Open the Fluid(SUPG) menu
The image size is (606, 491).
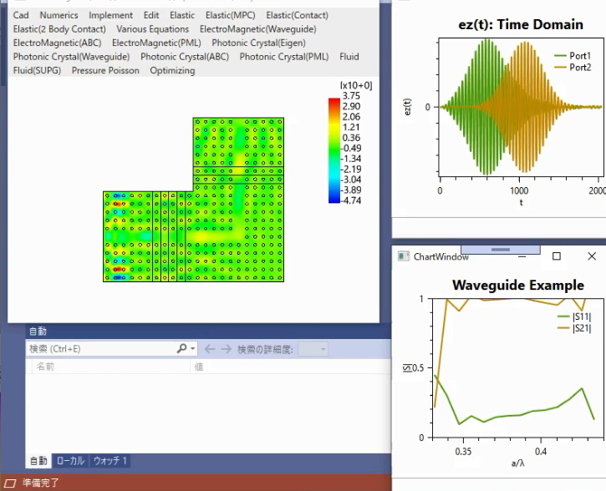coord(37,71)
